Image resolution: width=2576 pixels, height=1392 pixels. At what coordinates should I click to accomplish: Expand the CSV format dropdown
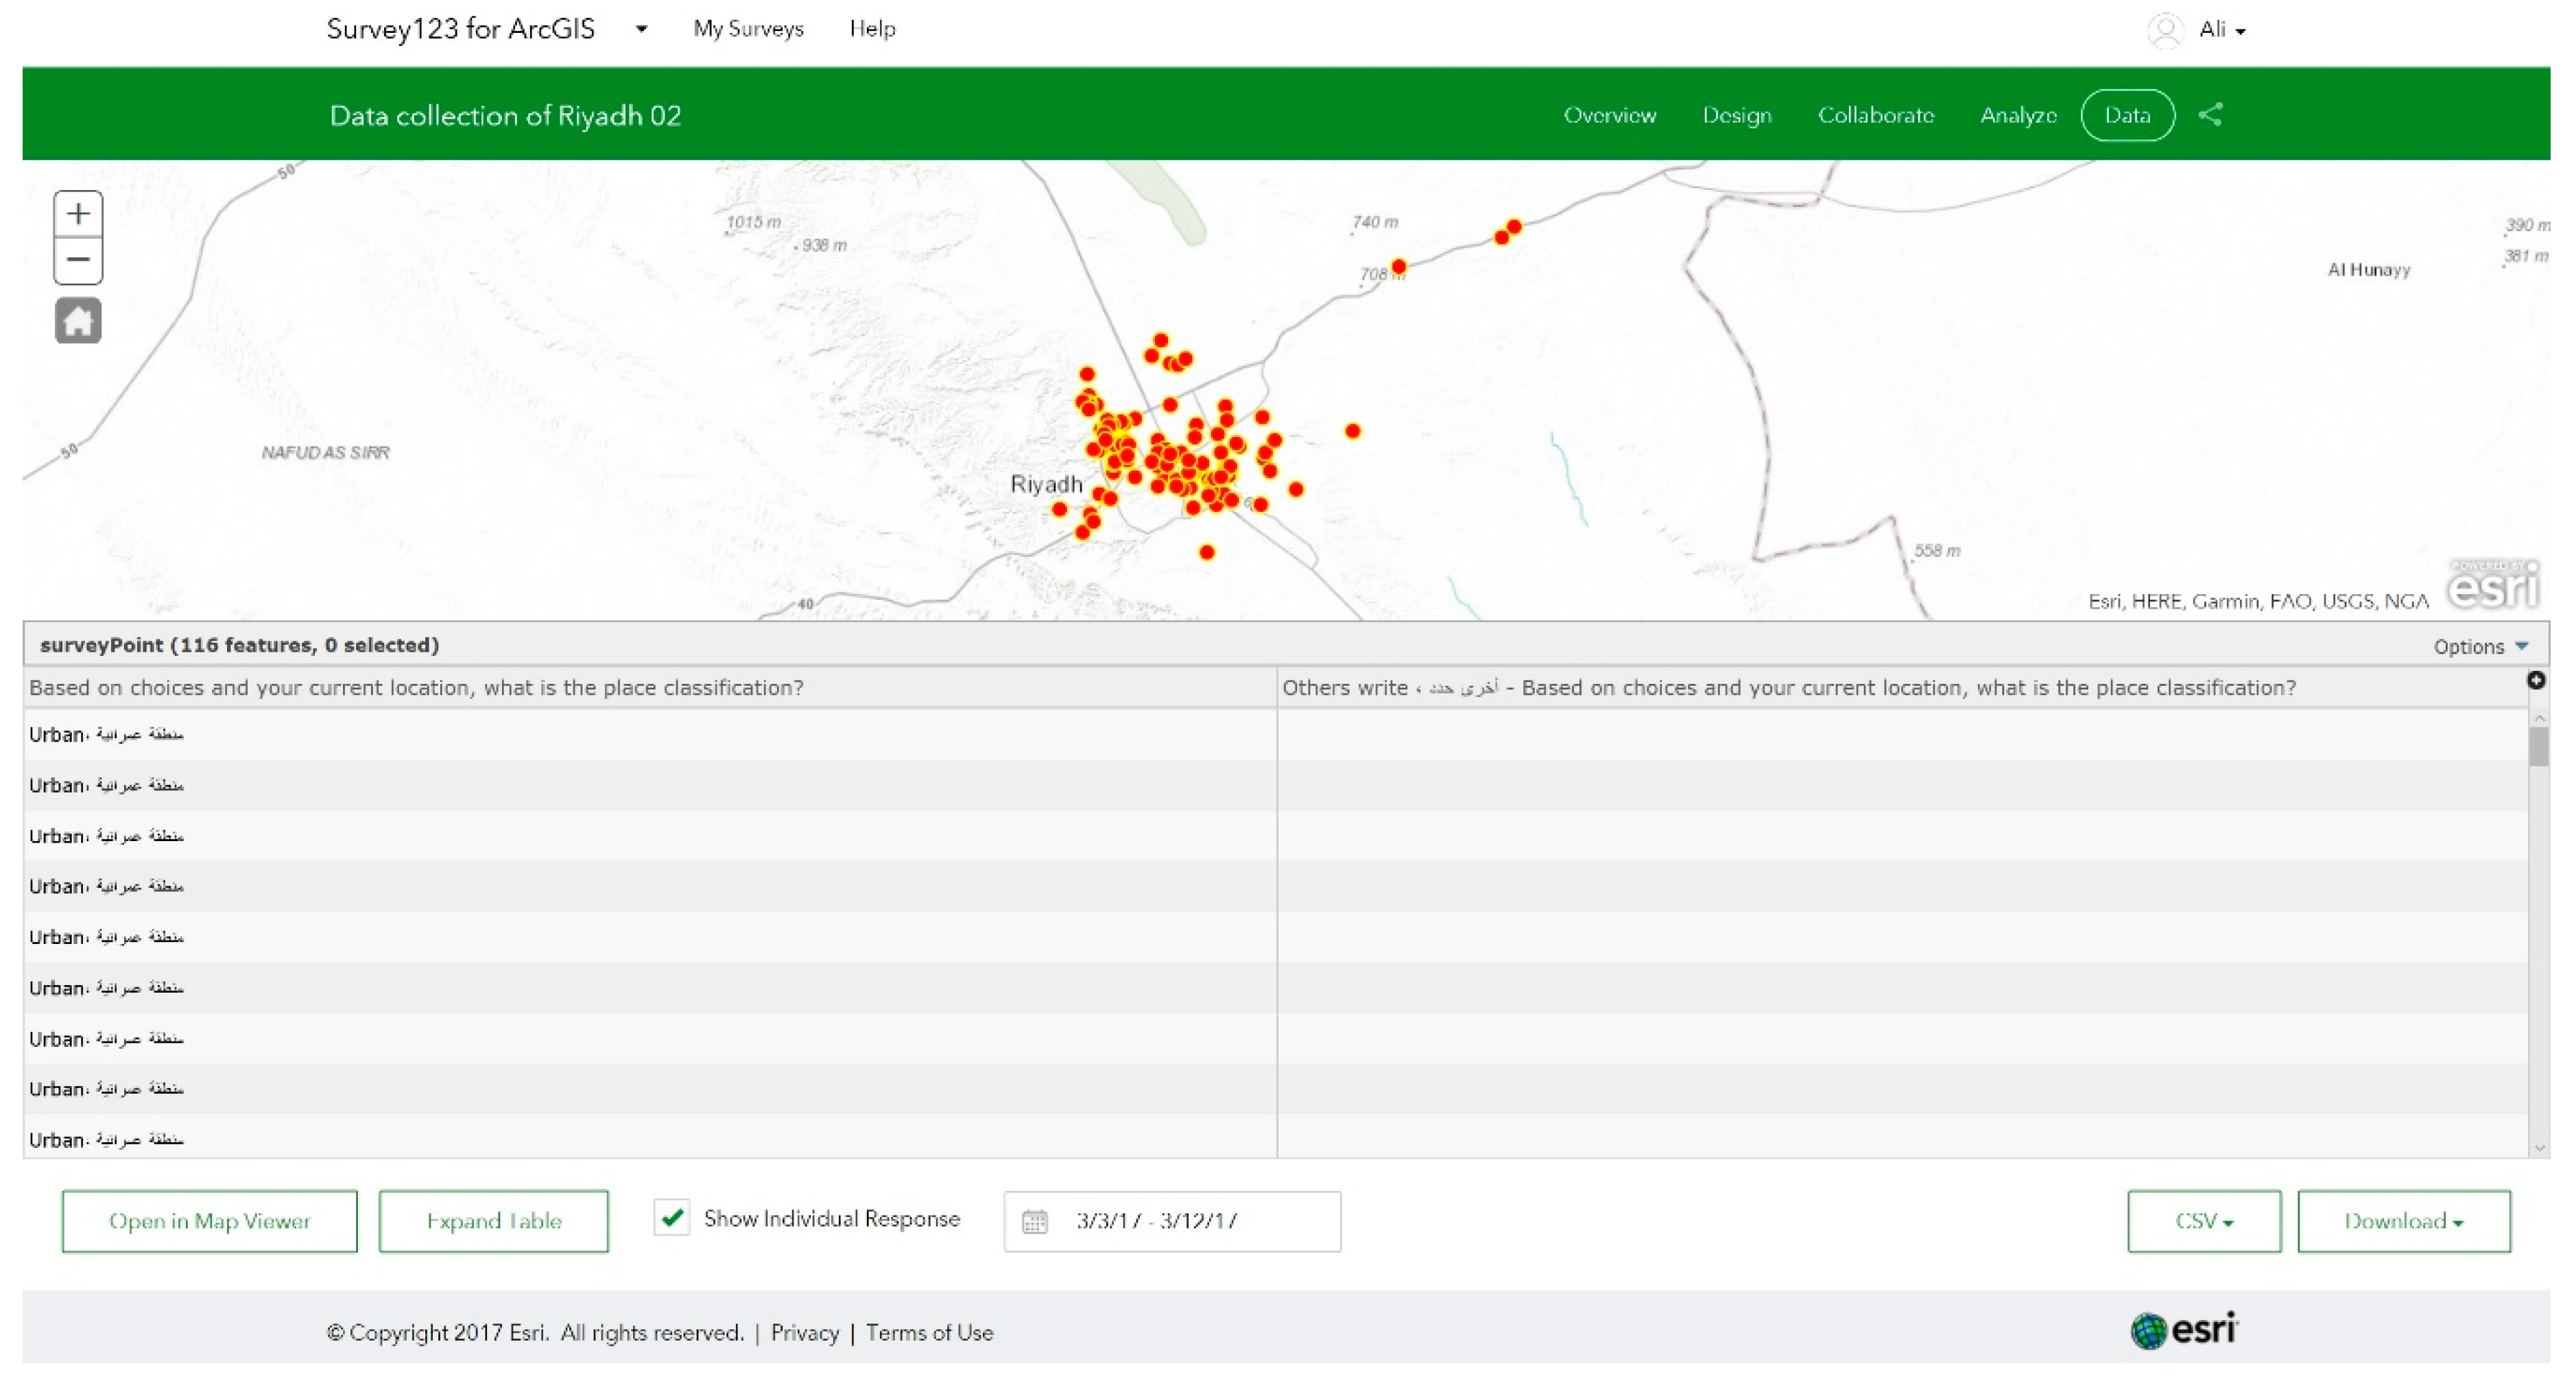pyautogui.click(x=2204, y=1221)
